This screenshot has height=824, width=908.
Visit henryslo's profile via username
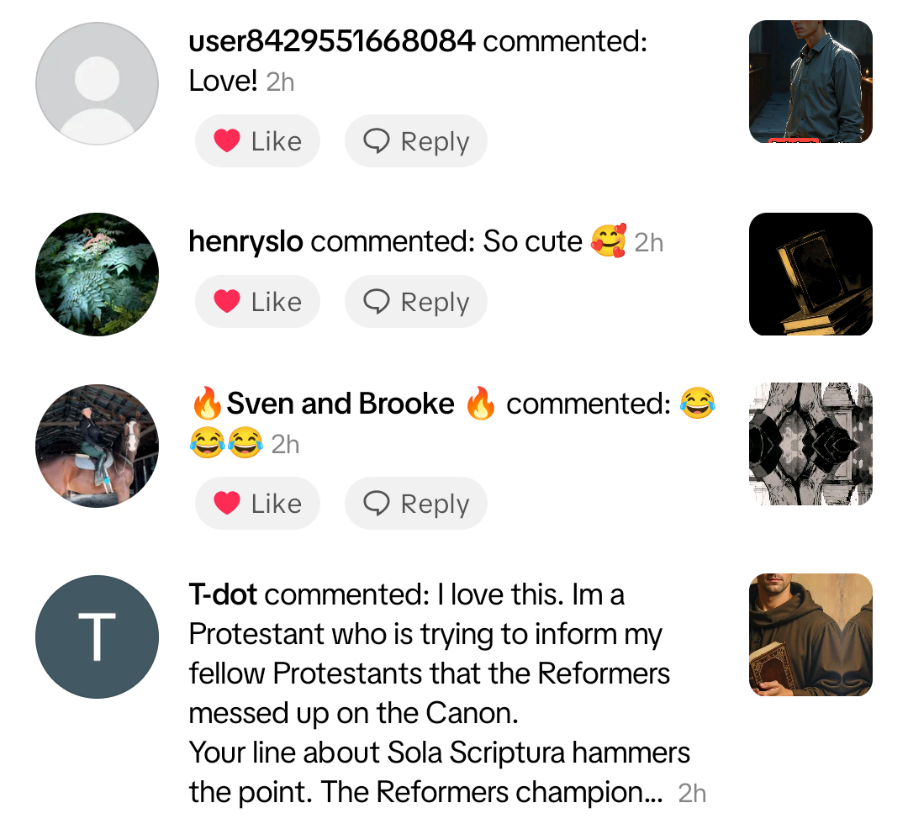(x=245, y=241)
